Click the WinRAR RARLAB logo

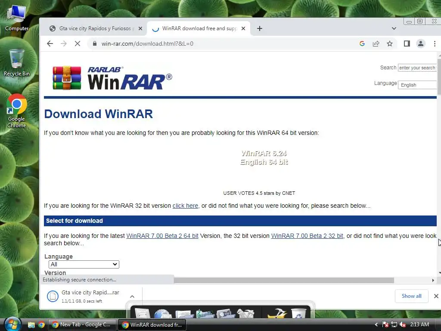pyautogui.click(x=112, y=78)
